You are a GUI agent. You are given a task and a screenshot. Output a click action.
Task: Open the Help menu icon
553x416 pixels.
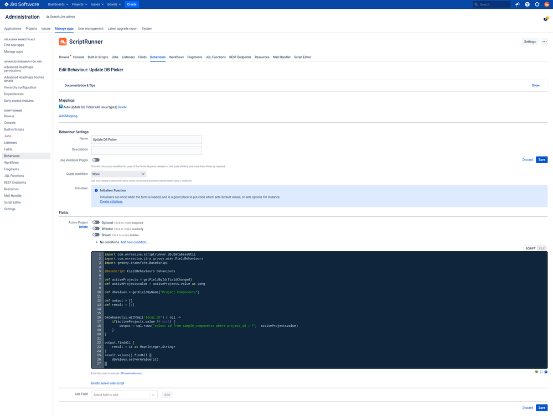[527, 4]
